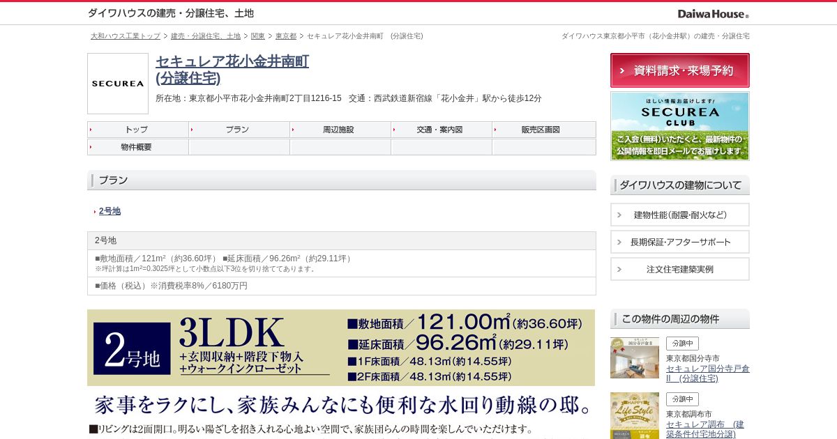The width and height of the screenshot is (837, 439).
Task: Open 大和ハウス工業トップ breadcrumb link
Action: click(x=126, y=36)
